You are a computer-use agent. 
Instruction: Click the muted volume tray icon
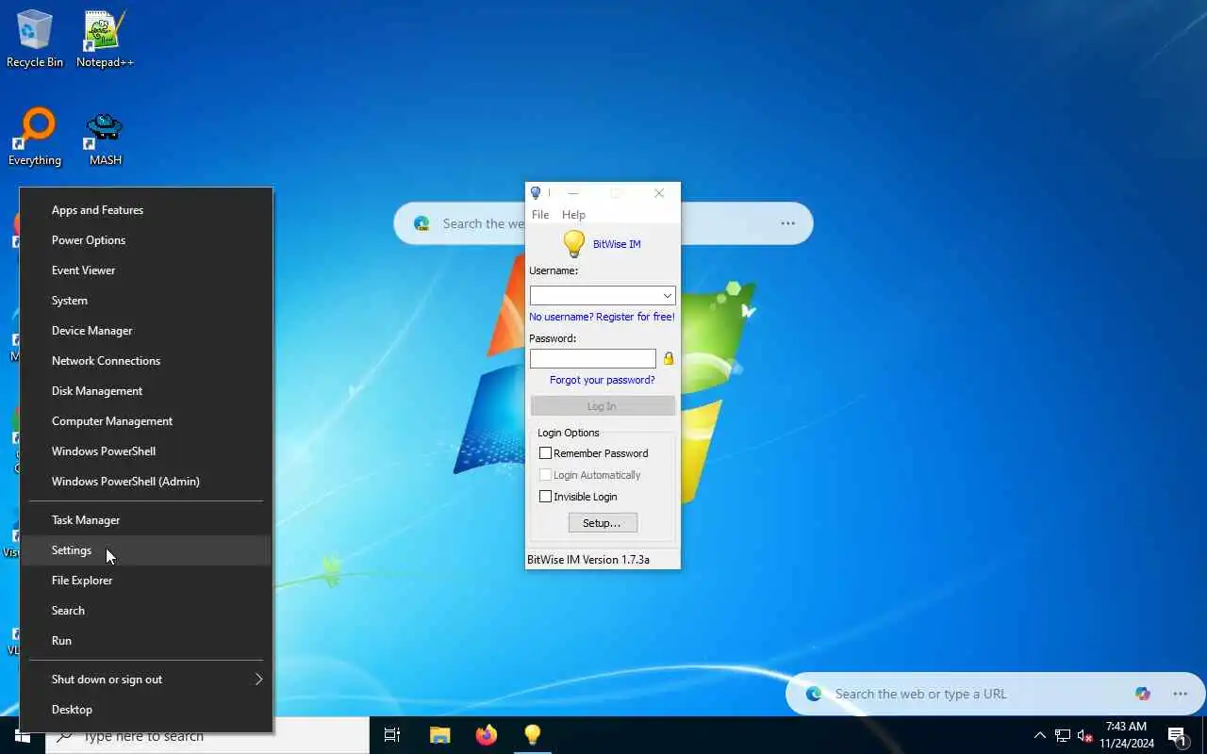click(x=1084, y=735)
